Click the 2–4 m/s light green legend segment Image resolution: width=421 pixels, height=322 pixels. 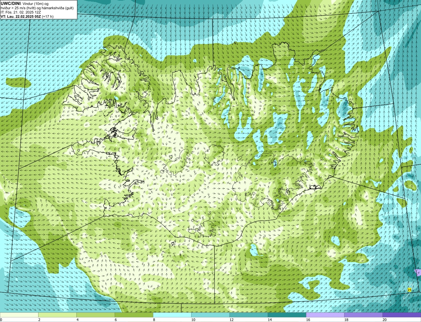tap(57, 315)
